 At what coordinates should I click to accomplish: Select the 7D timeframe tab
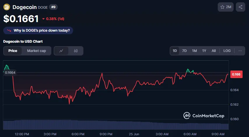[x=184, y=51]
